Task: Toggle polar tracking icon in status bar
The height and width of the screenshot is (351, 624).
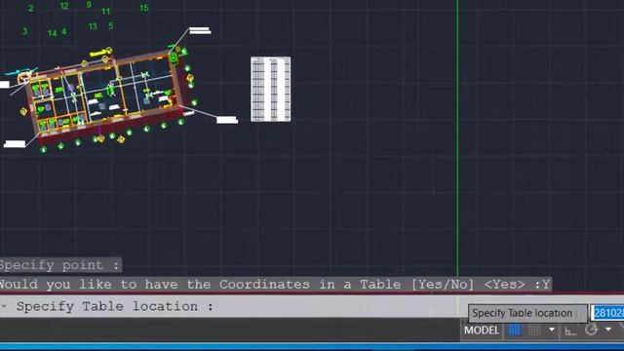Action: (591, 330)
